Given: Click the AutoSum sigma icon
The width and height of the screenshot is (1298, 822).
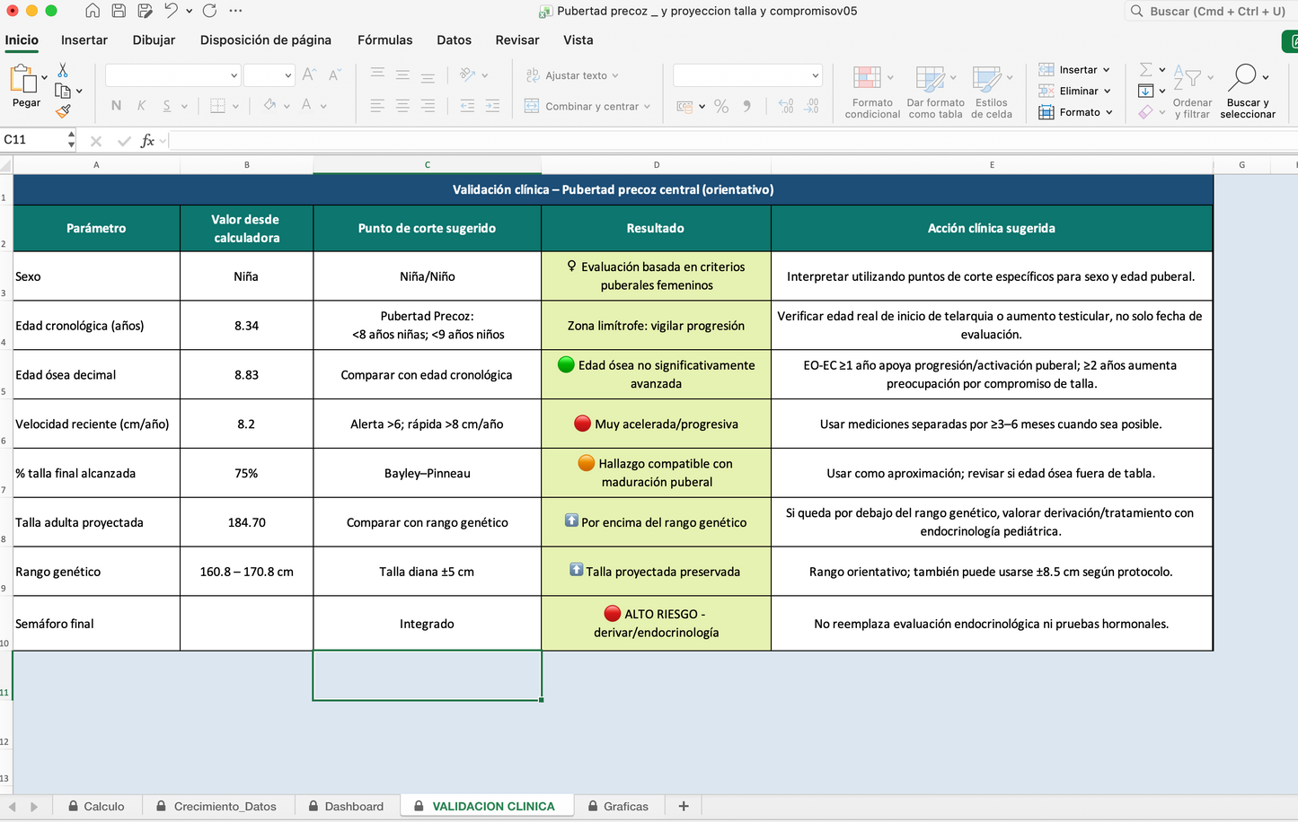Looking at the screenshot, I should (1145, 70).
